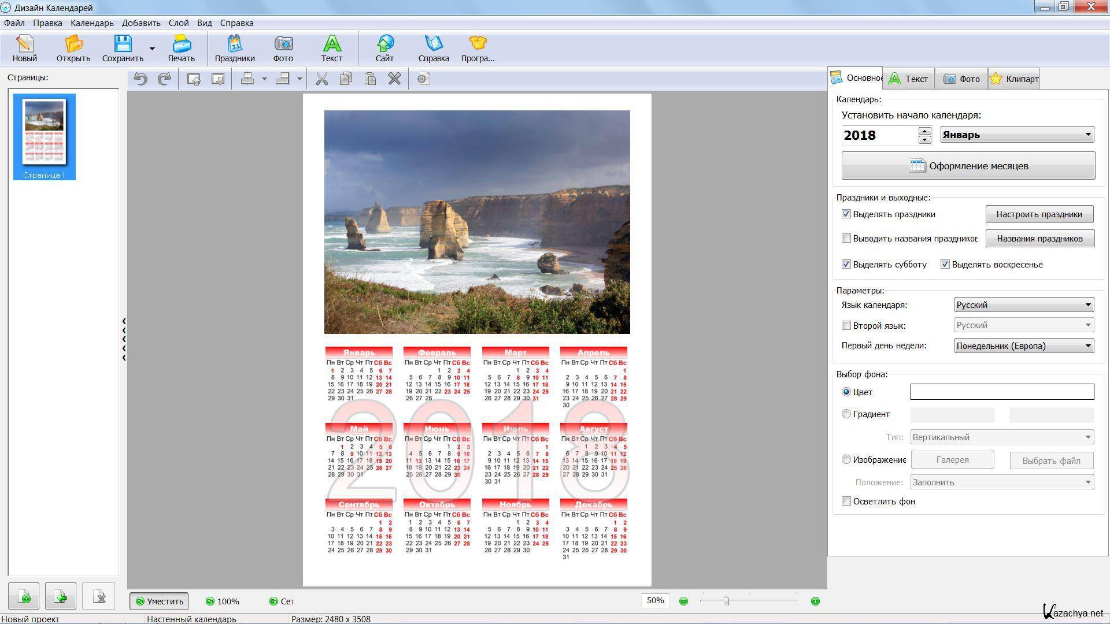Click the zoom in plus icon
Viewport: 1110px width, 624px height.
(815, 601)
